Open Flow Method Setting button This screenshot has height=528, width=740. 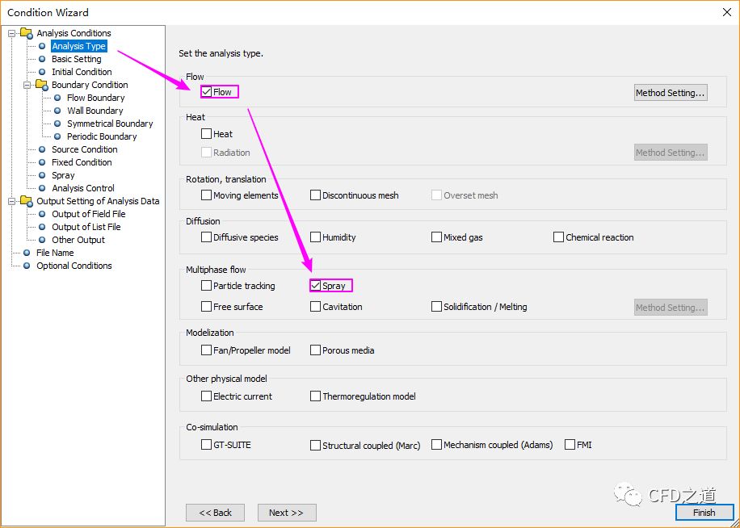click(x=671, y=93)
